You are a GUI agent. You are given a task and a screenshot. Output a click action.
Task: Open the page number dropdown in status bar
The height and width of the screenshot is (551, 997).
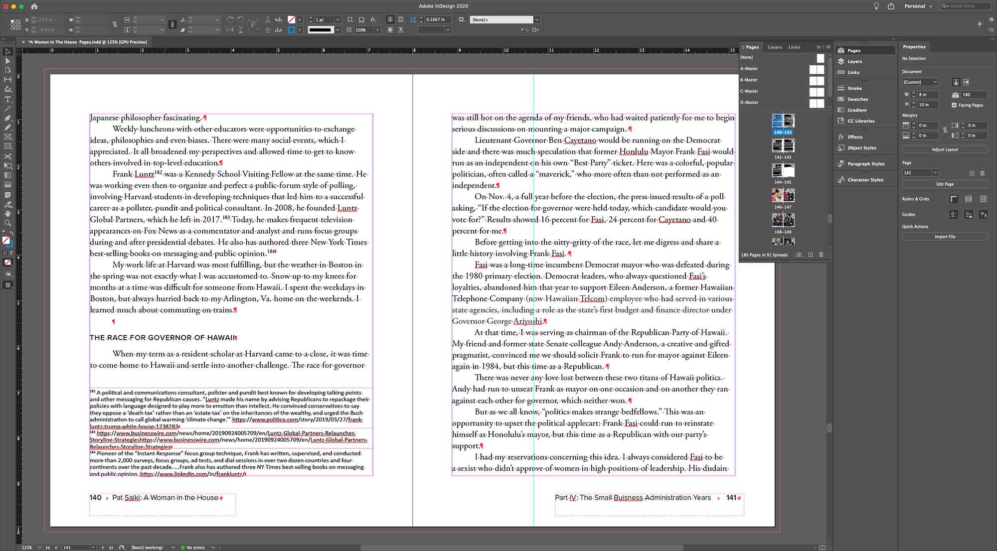93,548
